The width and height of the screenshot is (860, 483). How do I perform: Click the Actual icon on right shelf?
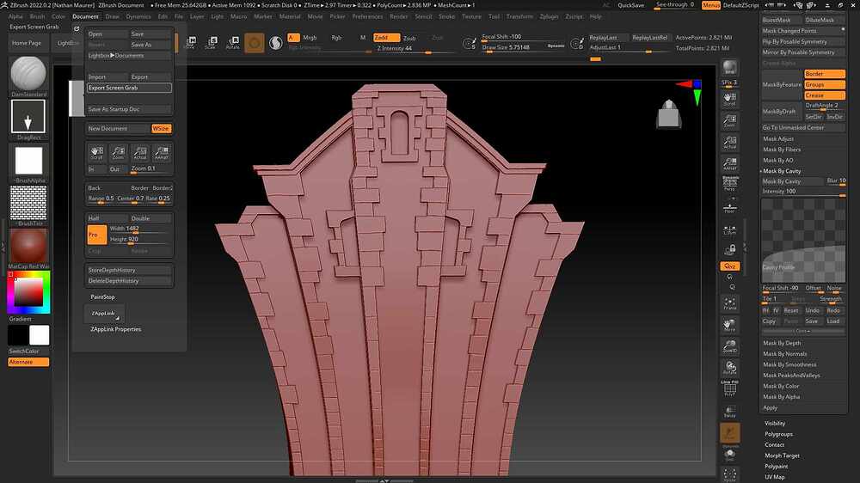pyautogui.click(x=729, y=142)
